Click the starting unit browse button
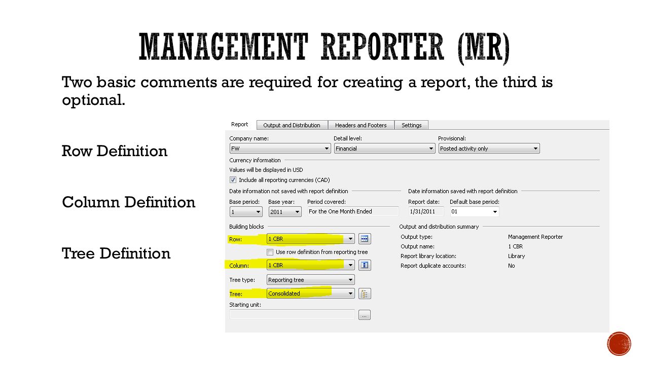Screen dimensions: 649x365 [365, 315]
